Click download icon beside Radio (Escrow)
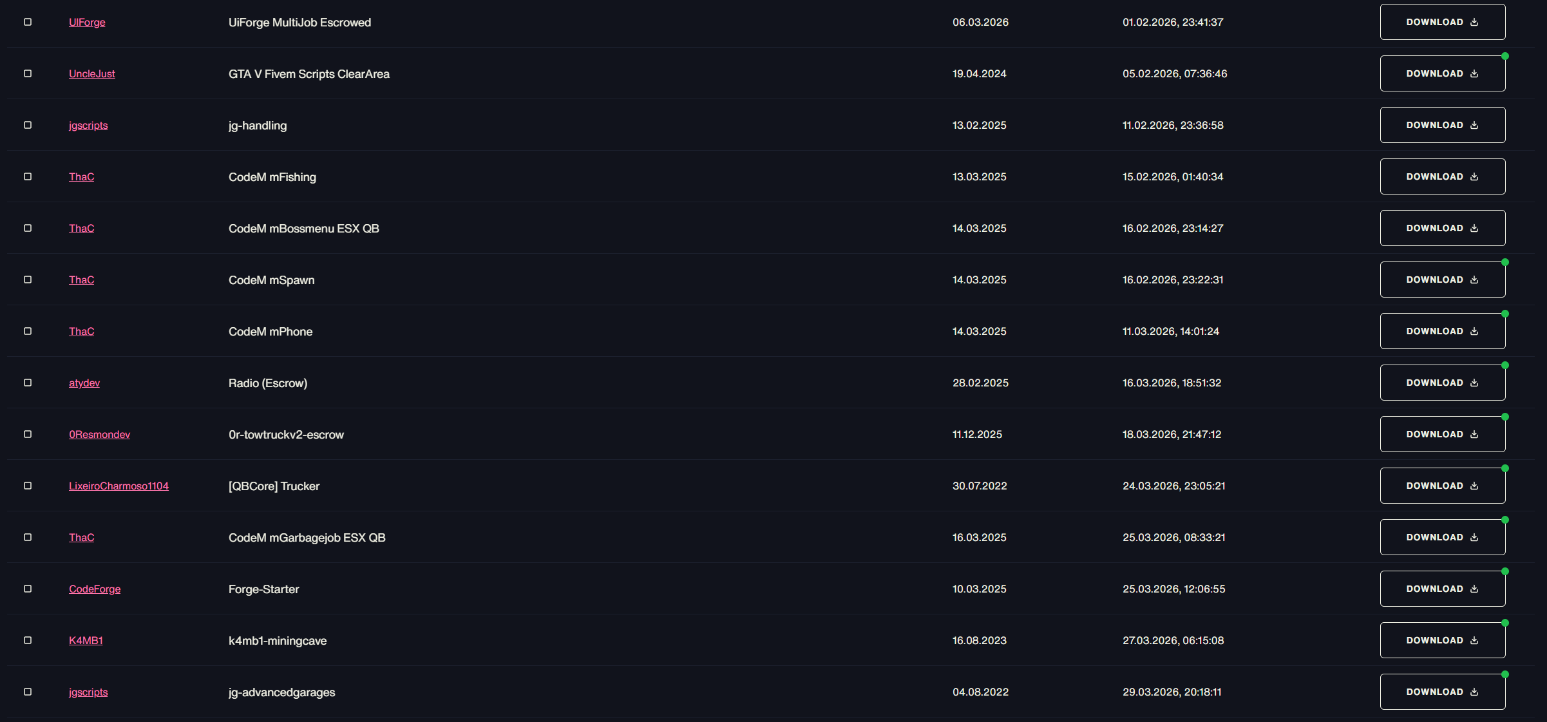 pyautogui.click(x=1474, y=383)
